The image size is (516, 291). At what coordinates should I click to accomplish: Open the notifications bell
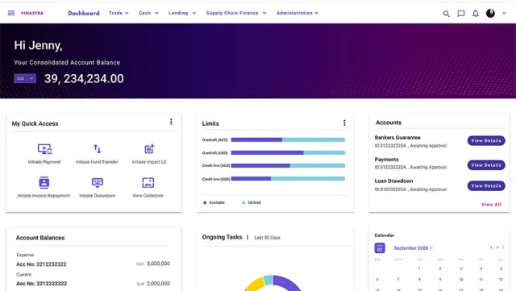pyautogui.click(x=476, y=14)
